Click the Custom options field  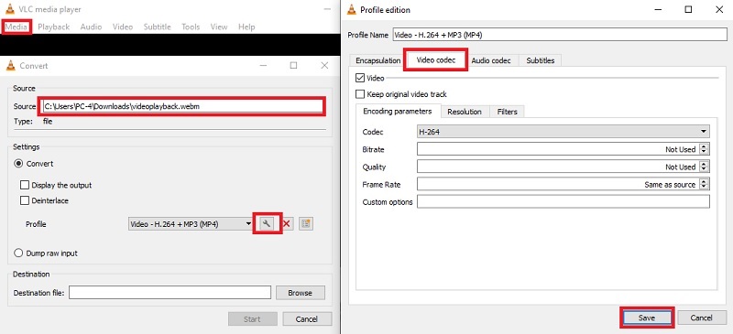point(563,202)
